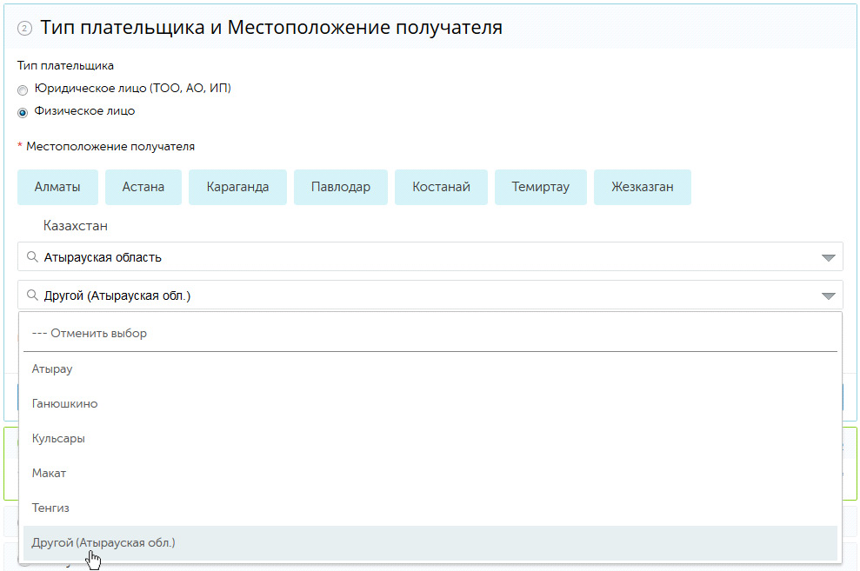
Task: Choose Макат in the city options
Action: (x=49, y=473)
